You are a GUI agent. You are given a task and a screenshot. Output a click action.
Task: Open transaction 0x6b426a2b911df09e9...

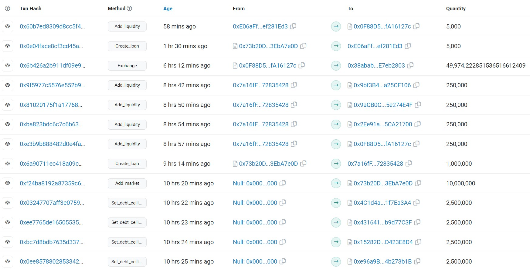coord(52,65)
